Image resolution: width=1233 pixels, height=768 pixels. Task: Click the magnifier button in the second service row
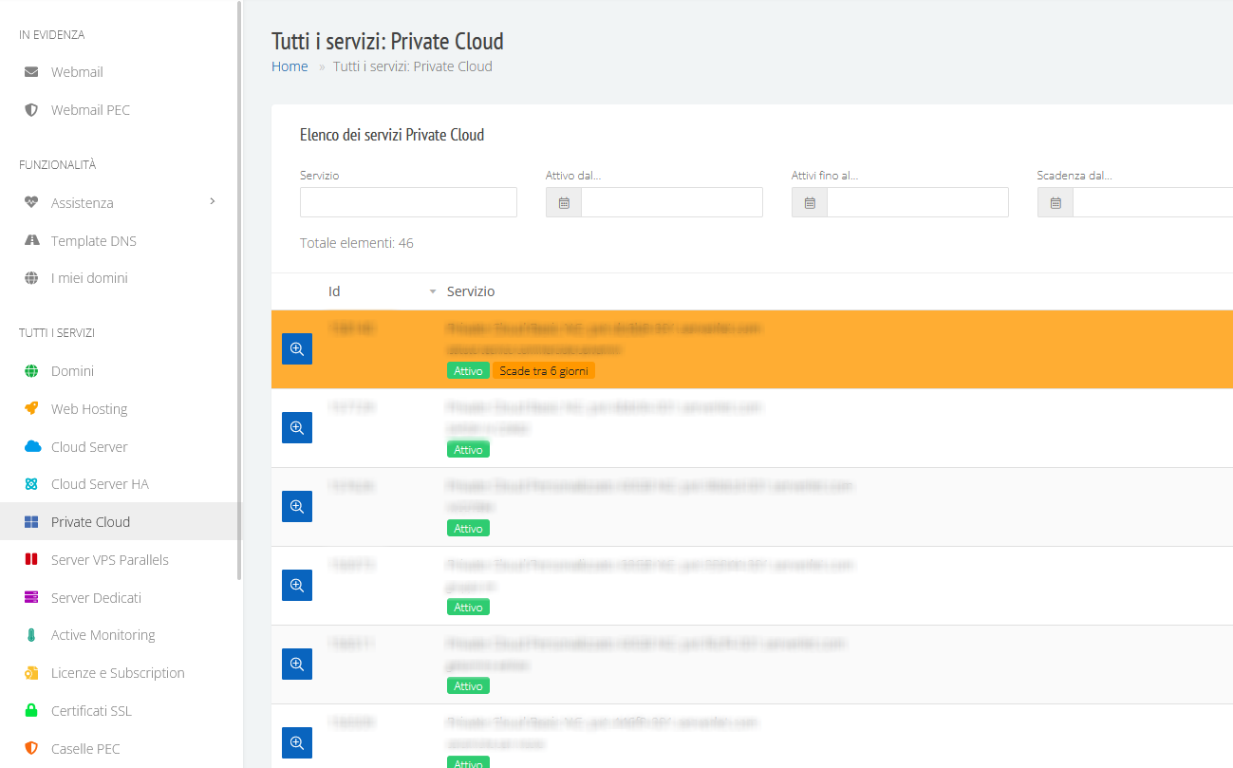[297, 428]
